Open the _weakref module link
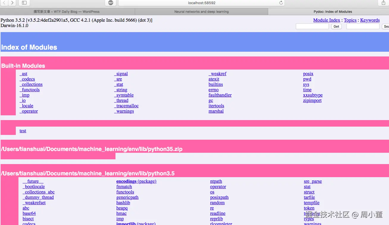Viewport: 389px width, 225px height. tap(217, 74)
